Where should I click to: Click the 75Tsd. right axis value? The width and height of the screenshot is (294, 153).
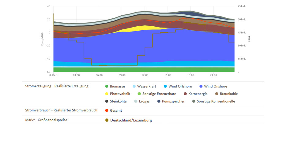(x=242, y=6)
